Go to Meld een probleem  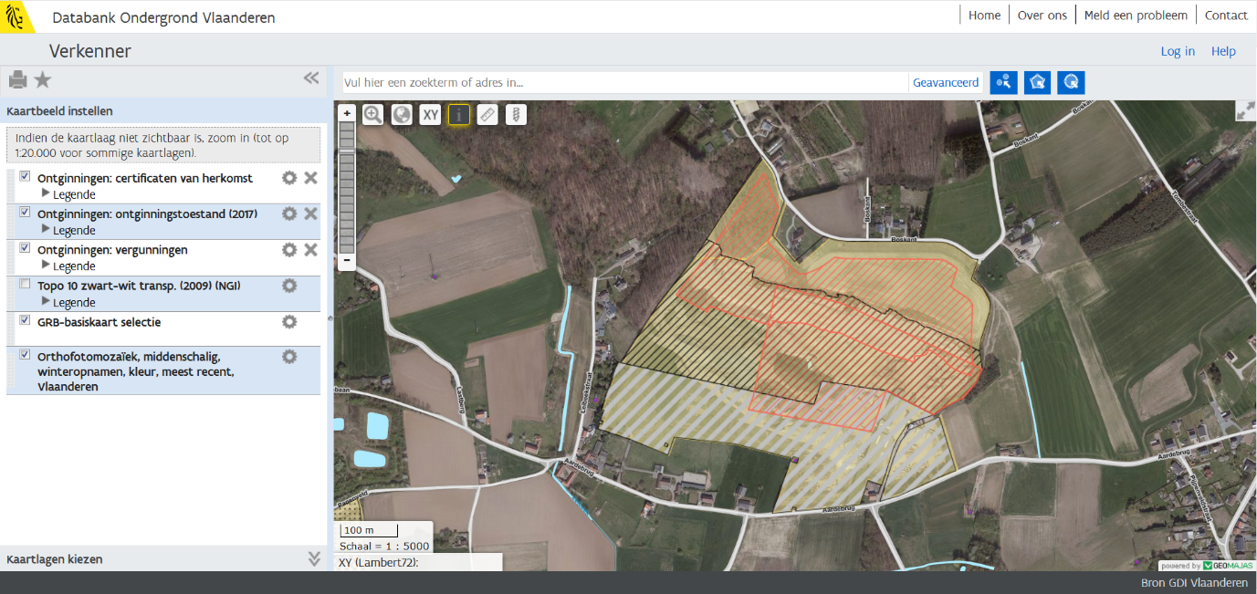(1136, 16)
